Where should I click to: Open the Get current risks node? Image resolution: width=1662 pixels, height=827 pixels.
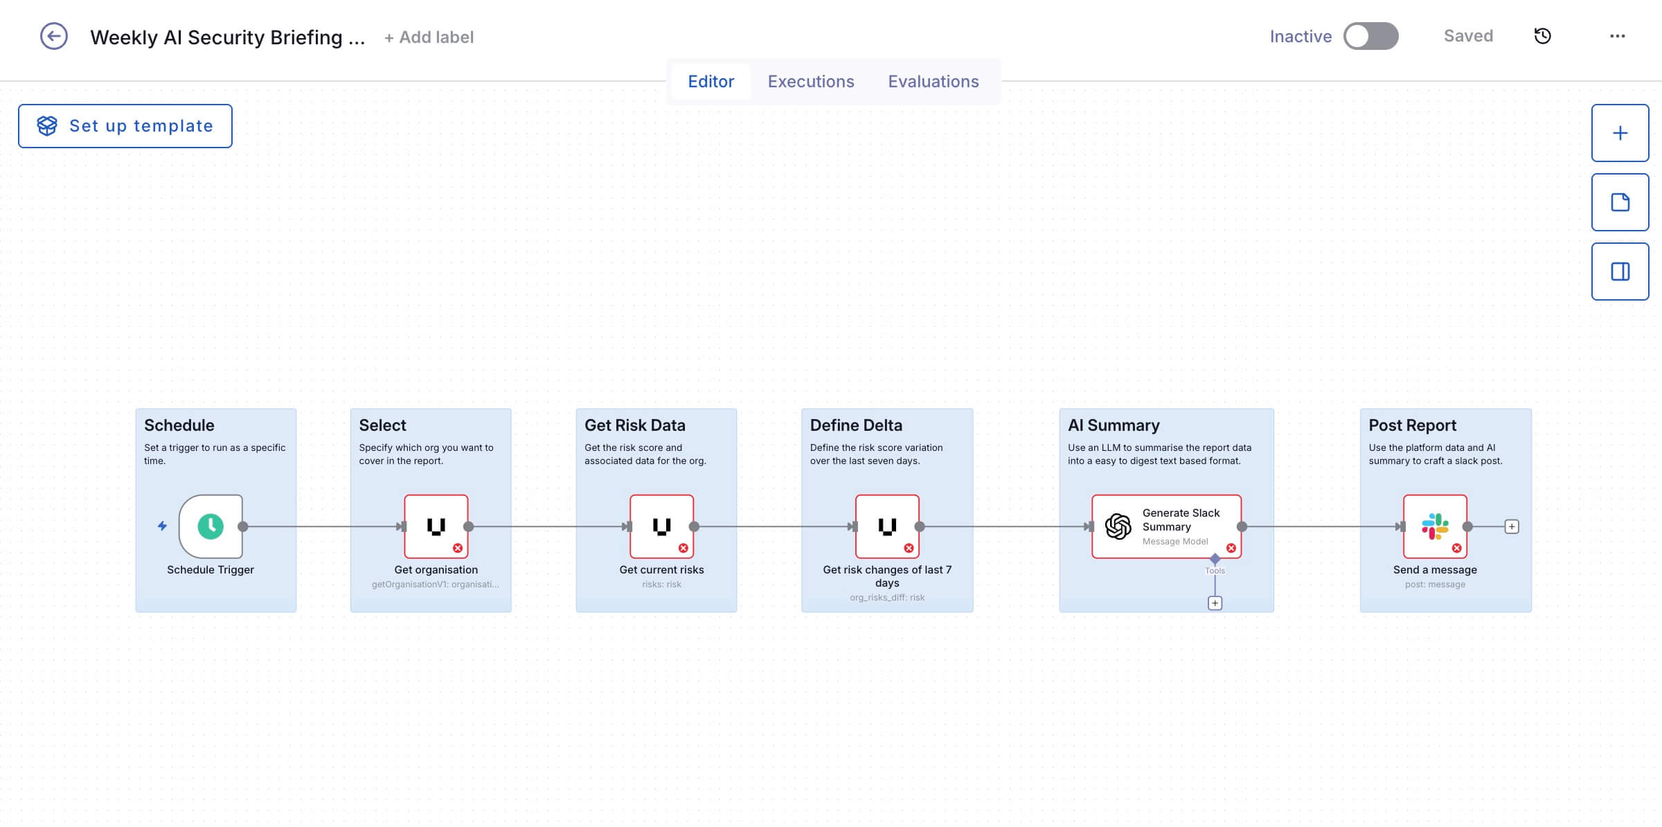(661, 526)
